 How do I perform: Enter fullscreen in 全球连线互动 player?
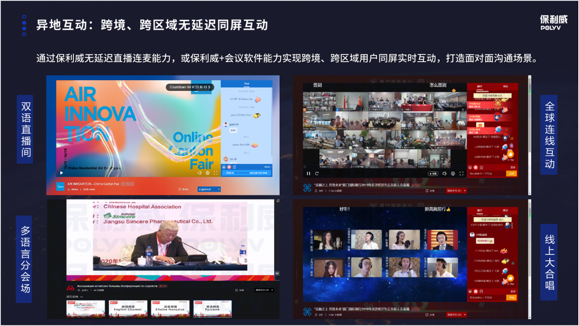[x=461, y=174]
